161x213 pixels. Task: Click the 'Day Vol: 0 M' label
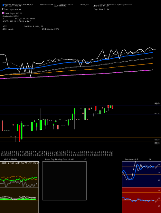(x=101, y=9)
